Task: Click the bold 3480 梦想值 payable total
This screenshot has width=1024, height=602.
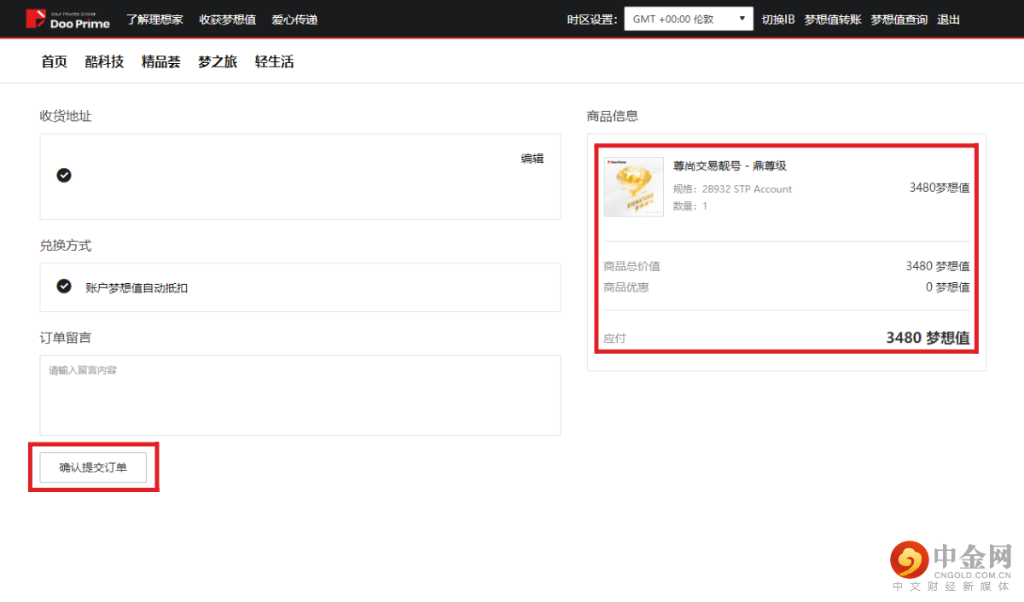Action: click(x=928, y=338)
